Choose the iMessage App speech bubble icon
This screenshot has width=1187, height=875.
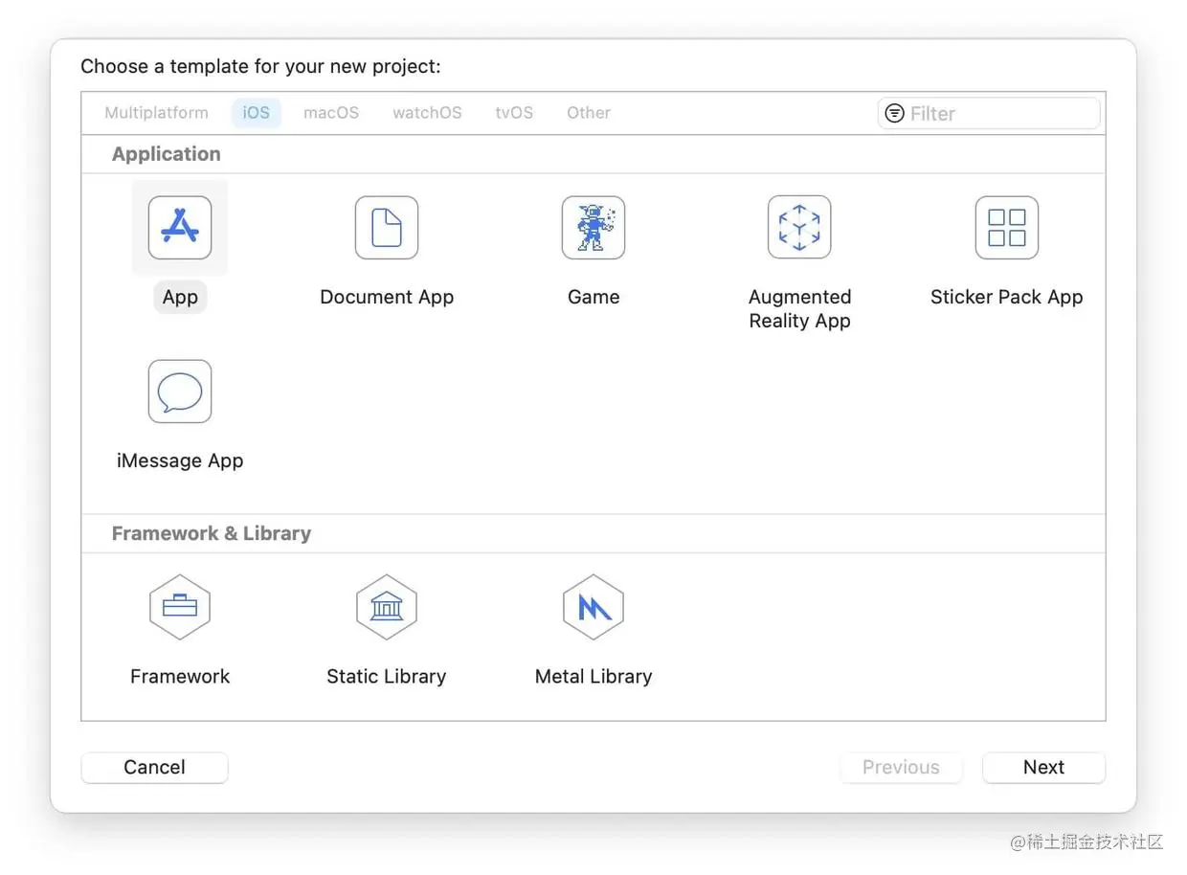tap(180, 392)
